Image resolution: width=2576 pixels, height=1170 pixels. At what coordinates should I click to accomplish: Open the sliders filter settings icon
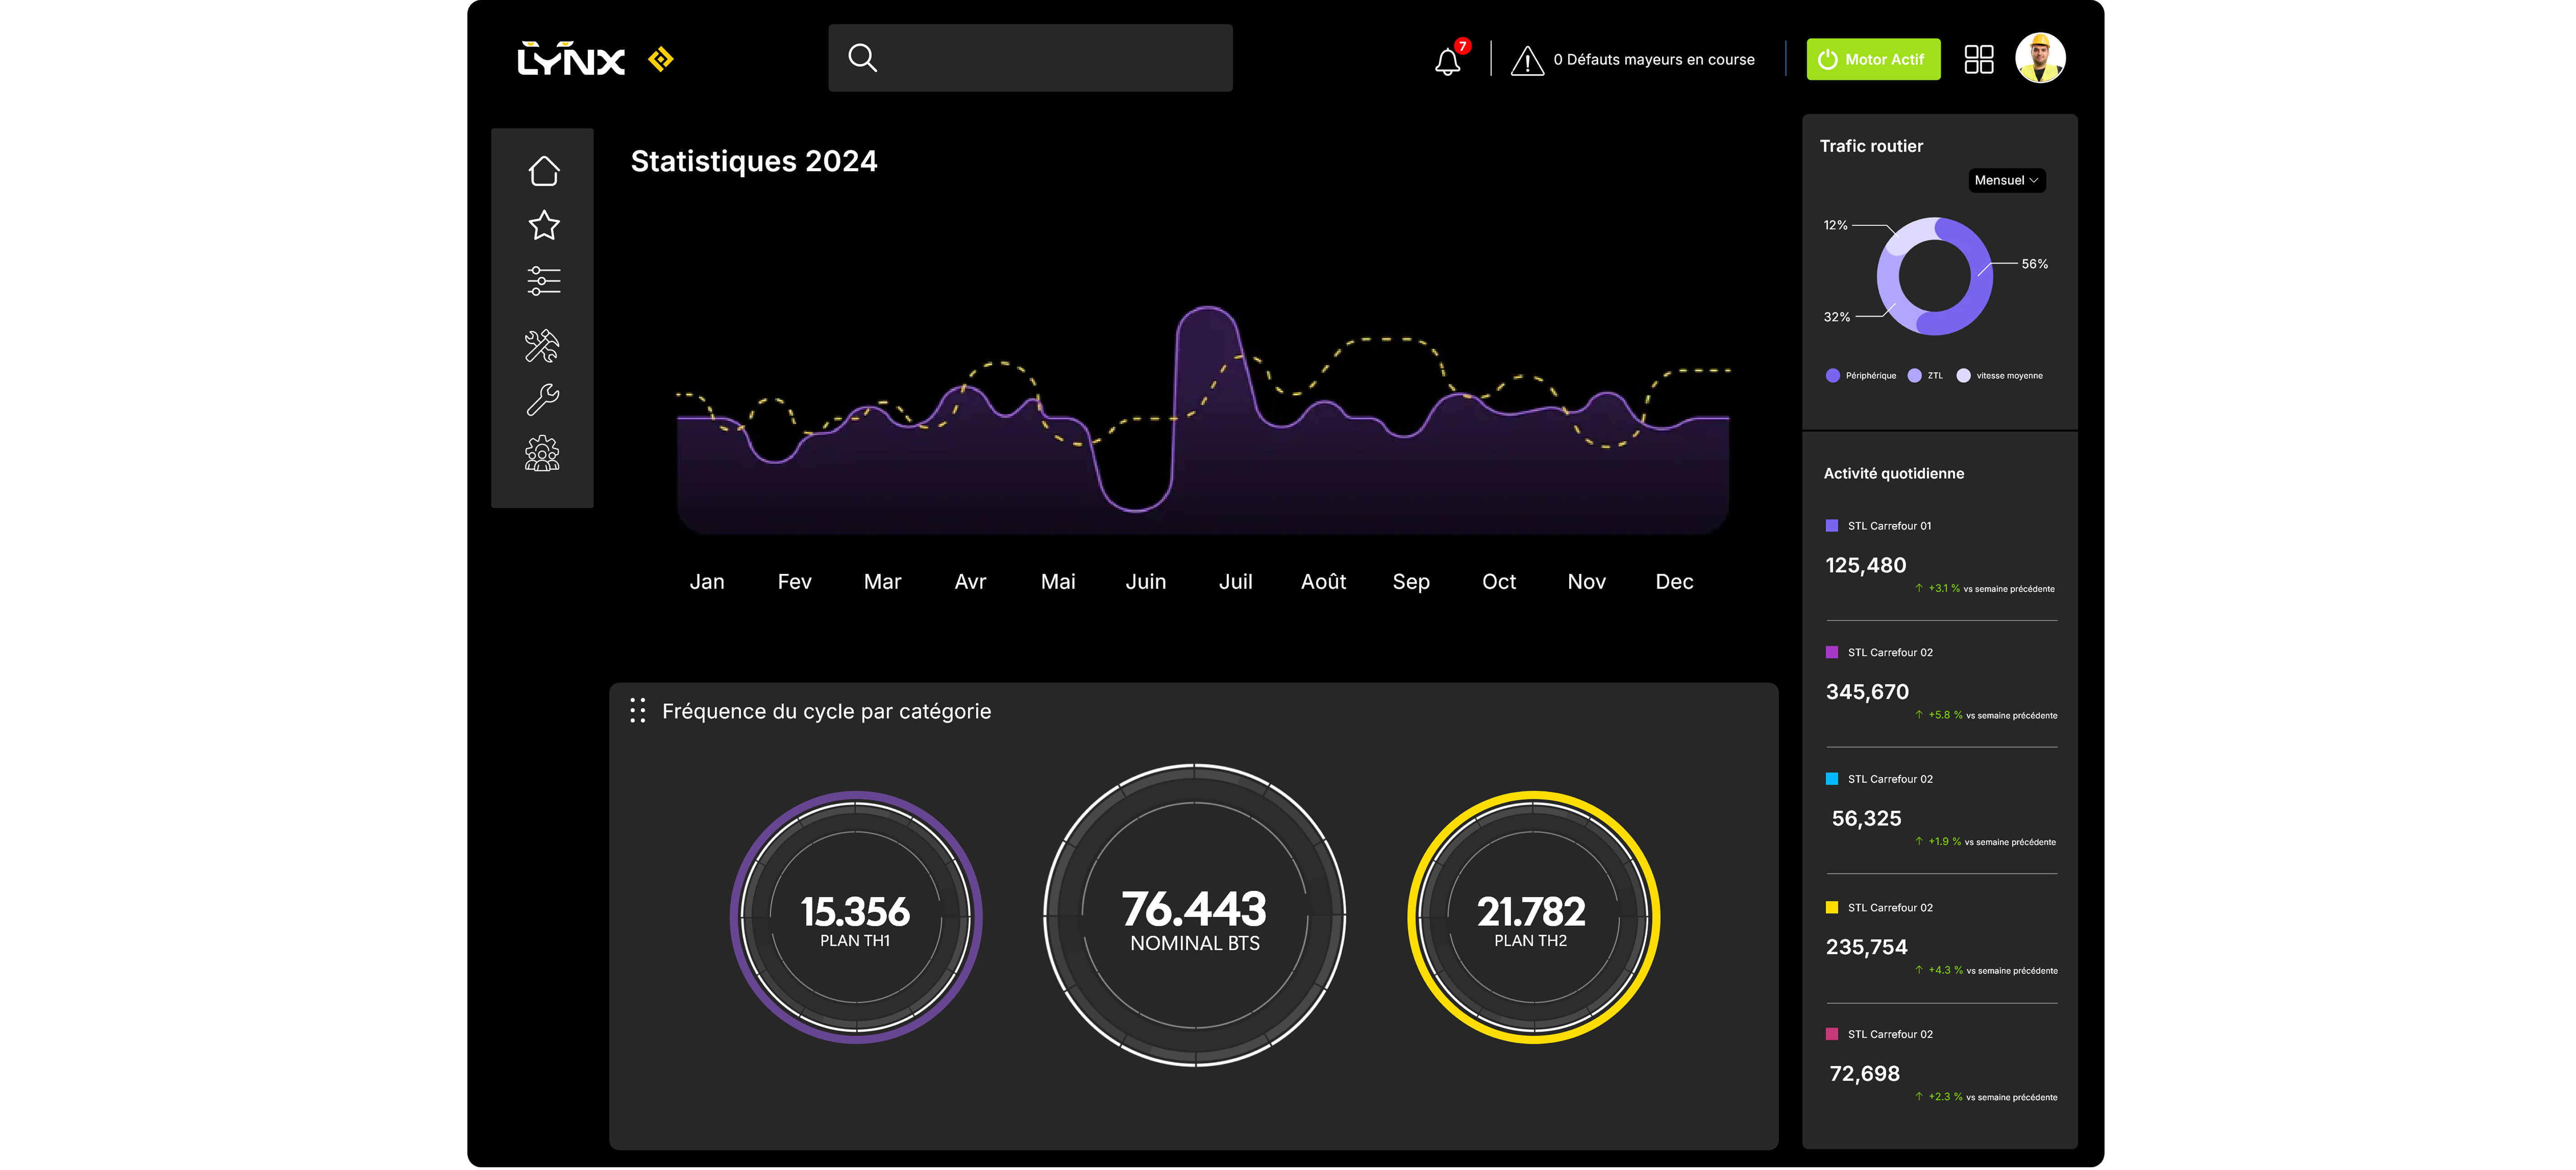[x=543, y=281]
